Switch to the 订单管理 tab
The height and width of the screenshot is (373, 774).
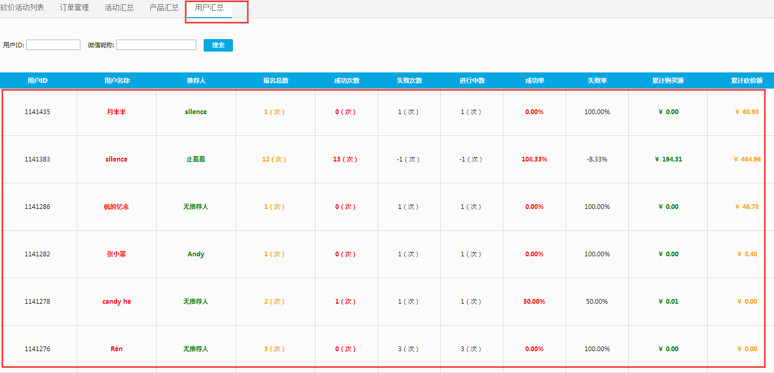coord(74,8)
